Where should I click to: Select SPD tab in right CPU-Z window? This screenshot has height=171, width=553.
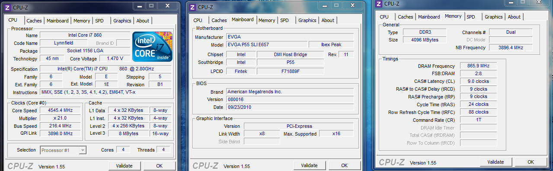[x=471, y=17]
